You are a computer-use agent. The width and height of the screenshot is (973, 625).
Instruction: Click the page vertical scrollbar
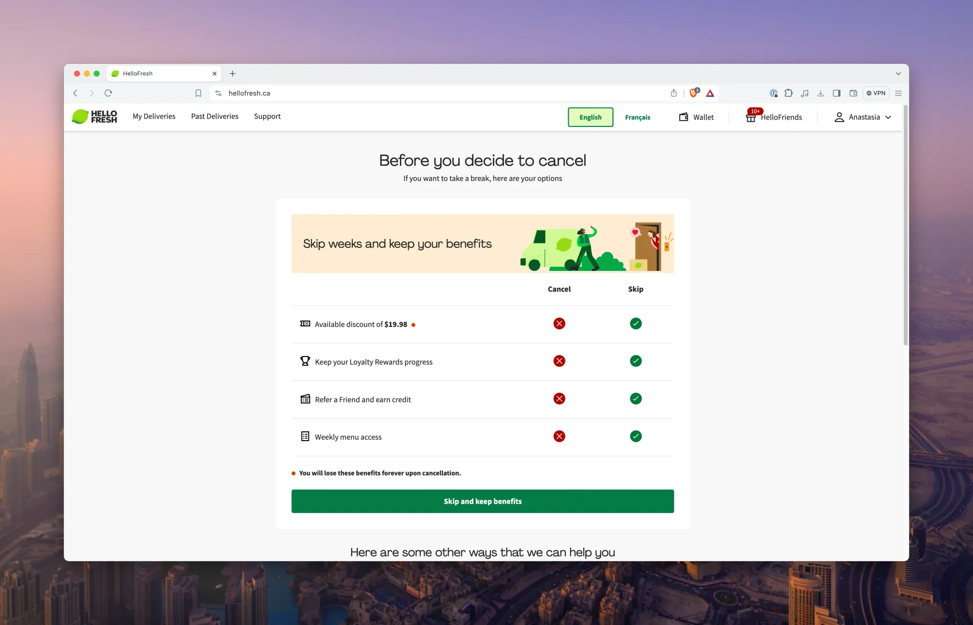(x=905, y=225)
